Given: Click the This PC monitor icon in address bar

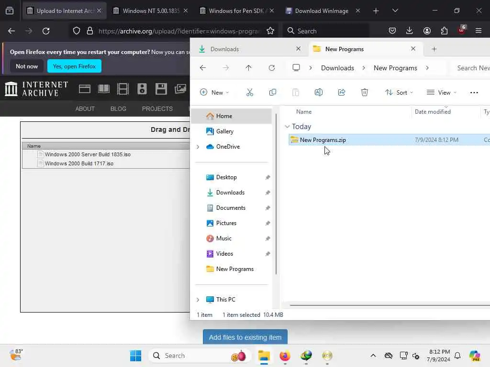Looking at the screenshot, I should tap(296, 68).
